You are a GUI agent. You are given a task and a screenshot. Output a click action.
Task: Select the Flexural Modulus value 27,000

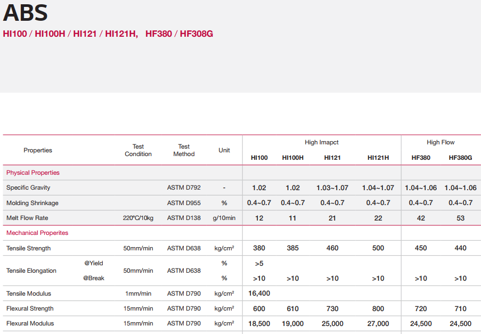[378, 323]
